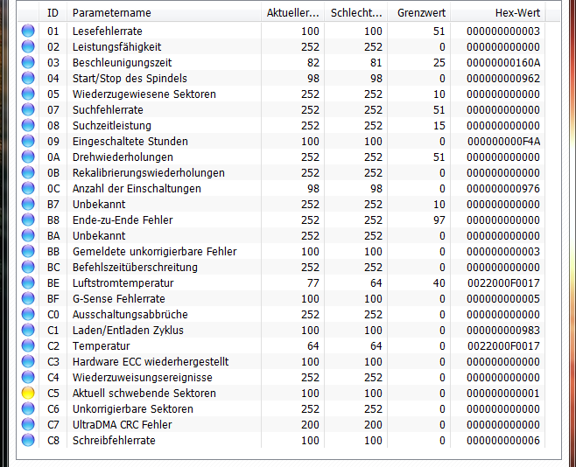Select the Laden/Entladen Zyklus row
The height and width of the screenshot is (467, 576).
tap(281, 331)
